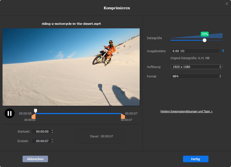Open Weitere Kompressionslösungen und Tipps link
This screenshot has width=231, height=167.
coord(186,111)
